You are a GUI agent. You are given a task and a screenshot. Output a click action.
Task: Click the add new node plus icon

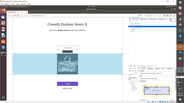[172, 21]
